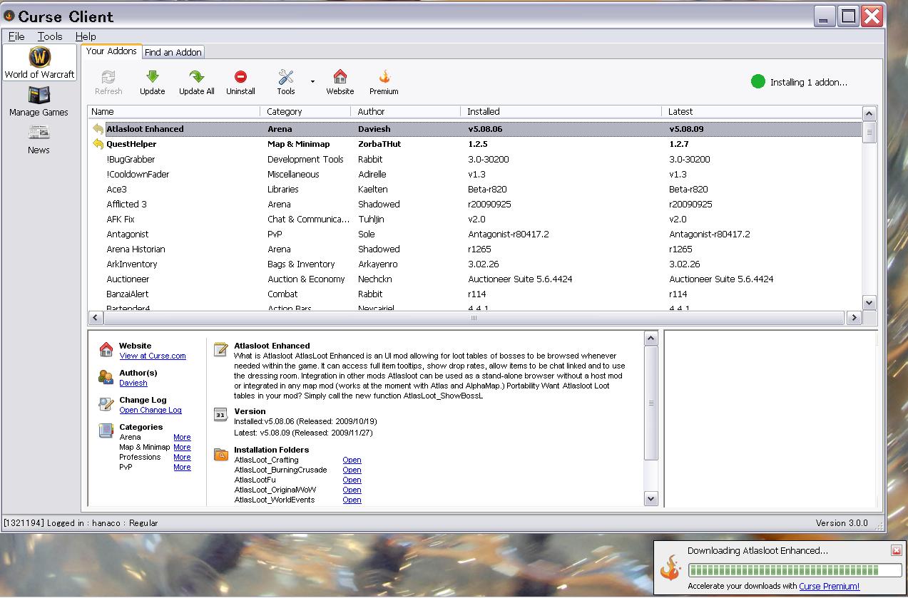Click the green Update arrow icon
The image size is (908, 598).
tap(152, 77)
